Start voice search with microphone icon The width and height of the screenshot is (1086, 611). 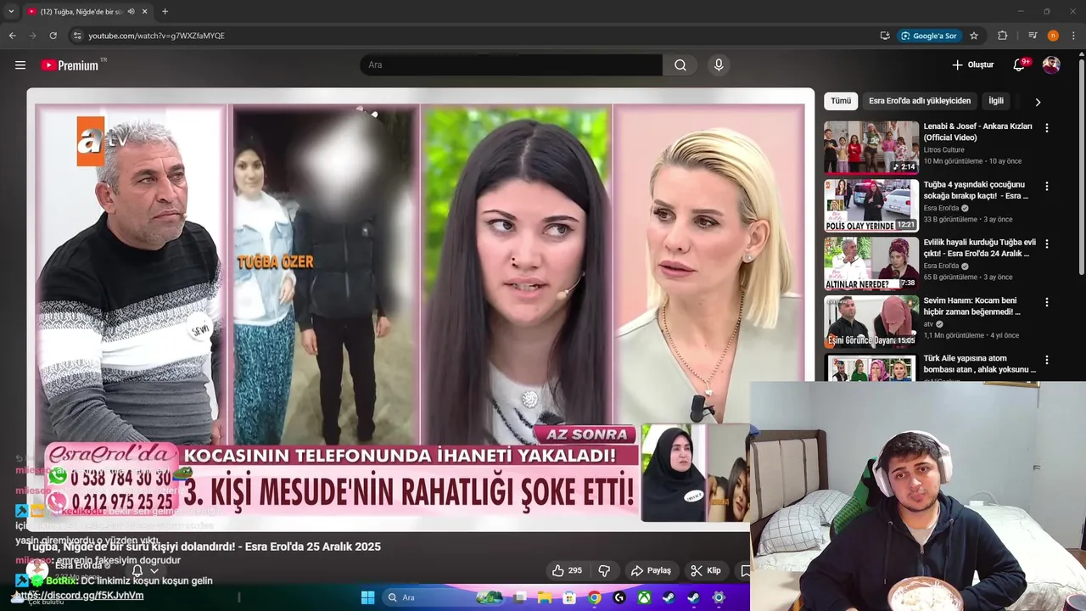point(719,65)
